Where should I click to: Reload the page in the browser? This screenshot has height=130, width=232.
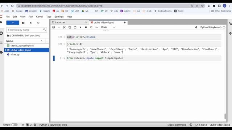[12, 6]
